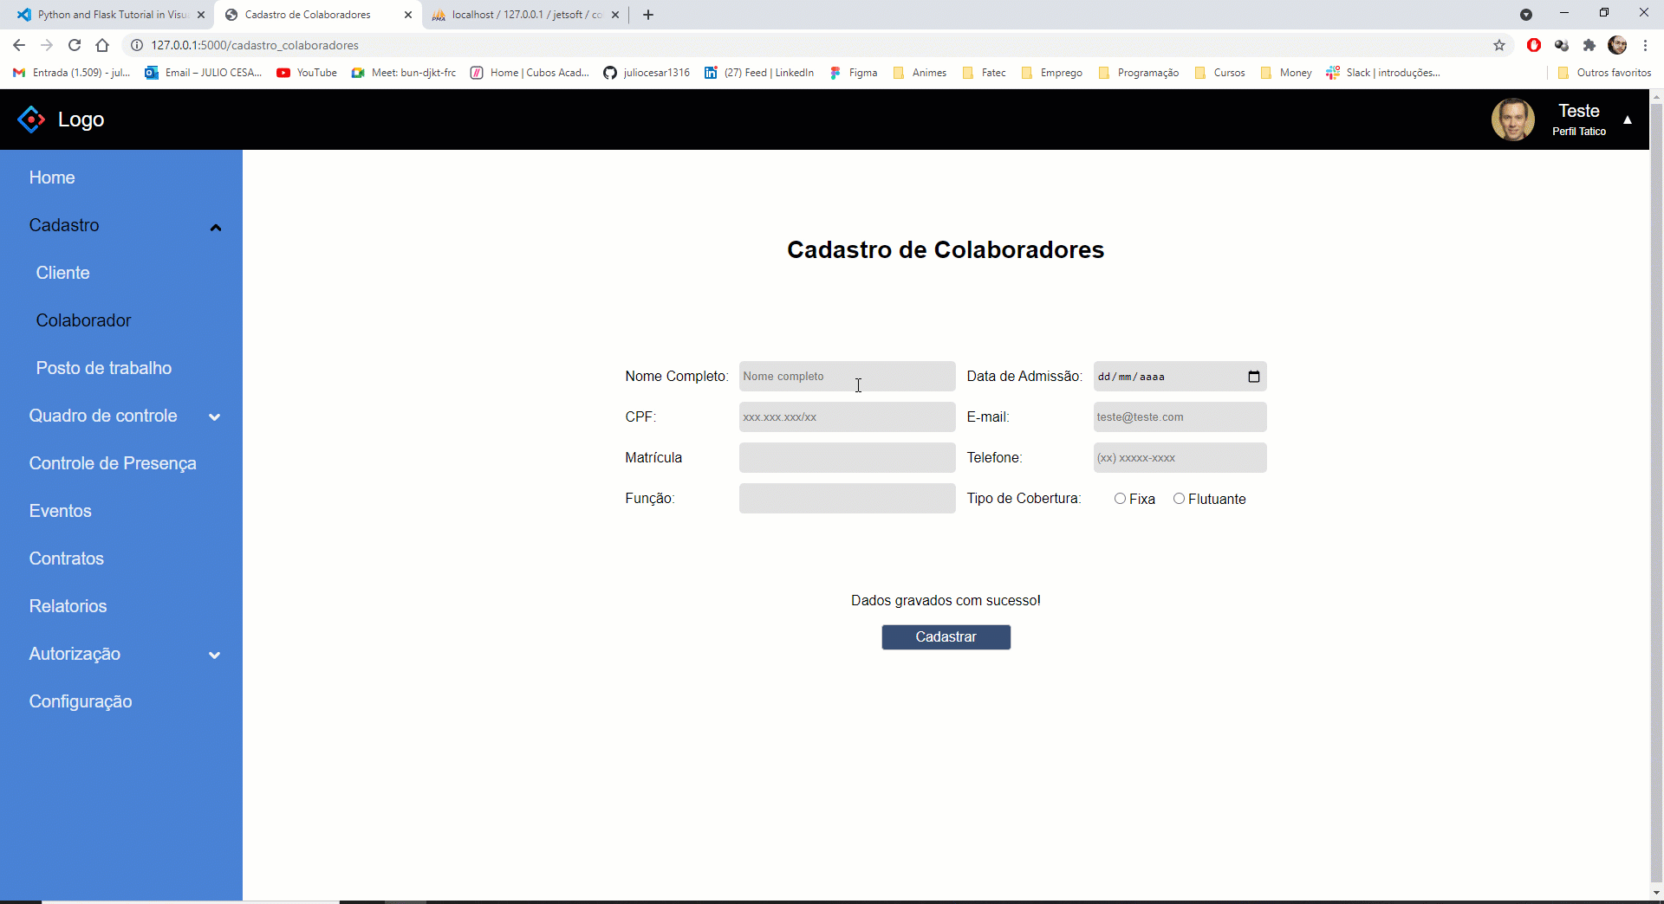Open the Slack introduções bookmark
This screenshot has width=1664, height=904.
coord(1383,73)
